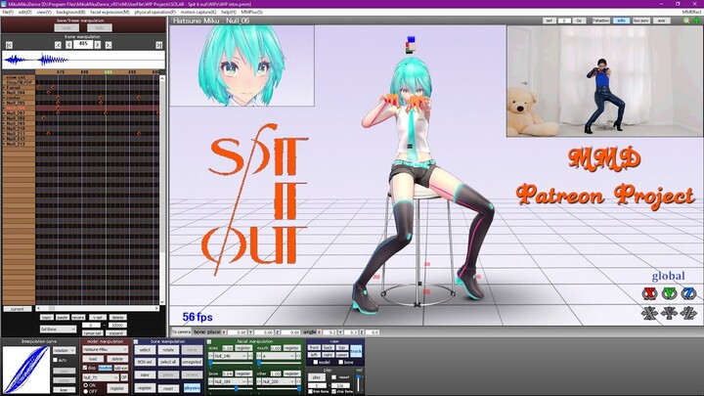Open the Sel:Bone dropdown
This screenshot has width=704, height=396.
pyautogui.click(x=58, y=330)
